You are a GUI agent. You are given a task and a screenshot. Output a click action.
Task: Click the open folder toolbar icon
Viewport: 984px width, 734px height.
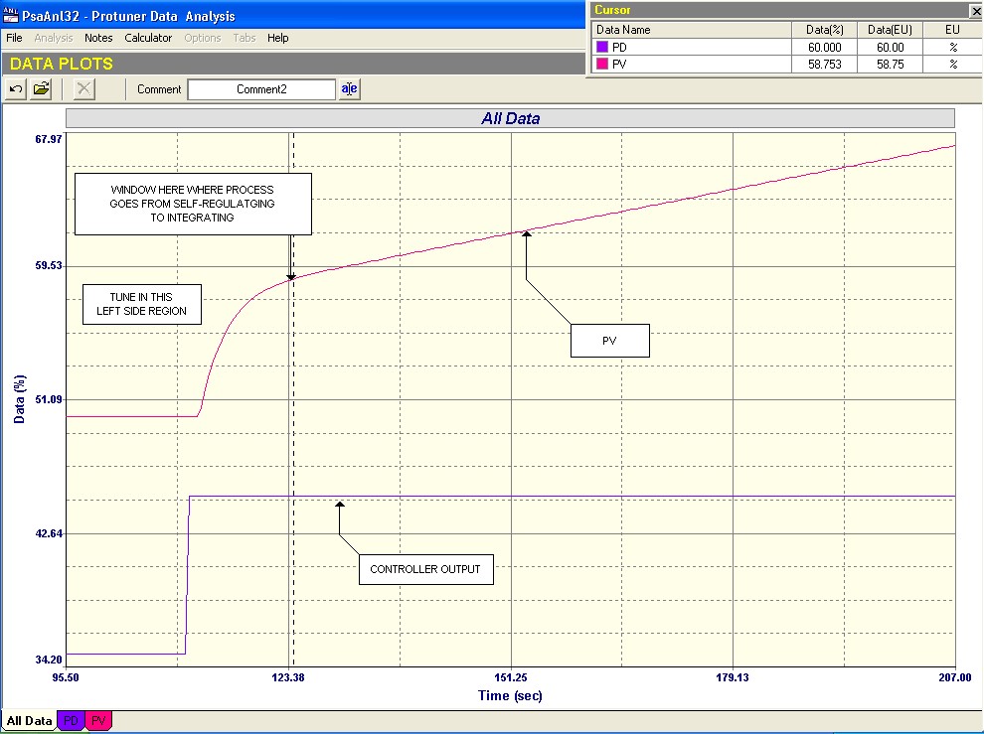tap(41, 89)
